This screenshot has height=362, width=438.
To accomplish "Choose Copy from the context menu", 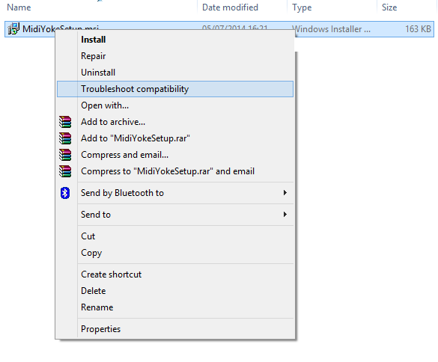I will pos(175,253).
